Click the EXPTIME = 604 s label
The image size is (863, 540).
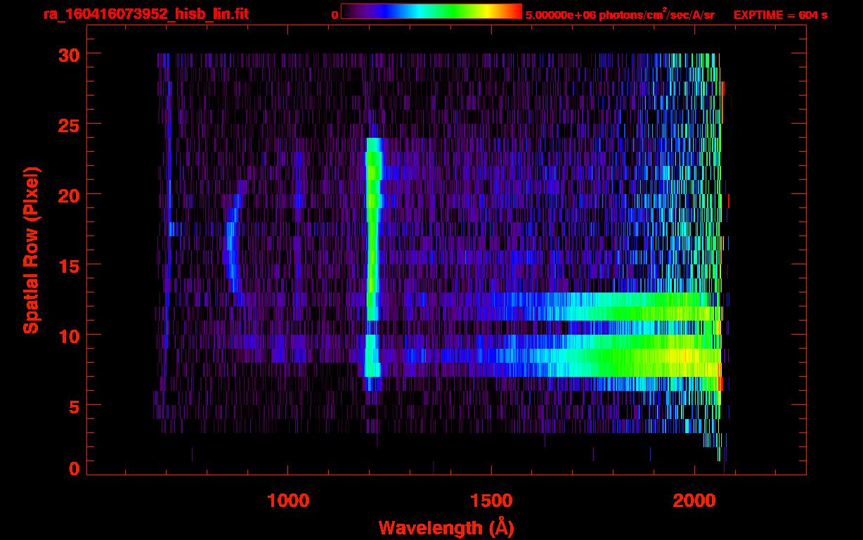pyautogui.click(x=780, y=15)
